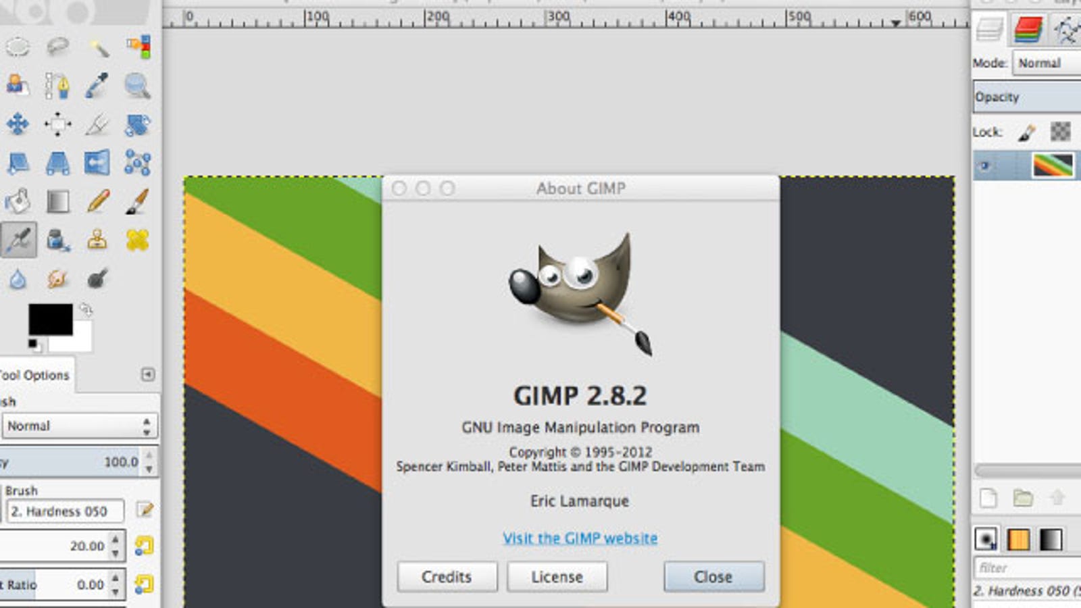Image resolution: width=1081 pixels, height=608 pixels.
Task: Switch to the Tool Options tab
Action: pos(36,375)
